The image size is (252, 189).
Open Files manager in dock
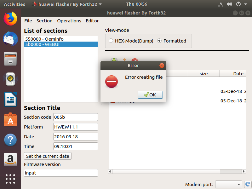coord(10,59)
